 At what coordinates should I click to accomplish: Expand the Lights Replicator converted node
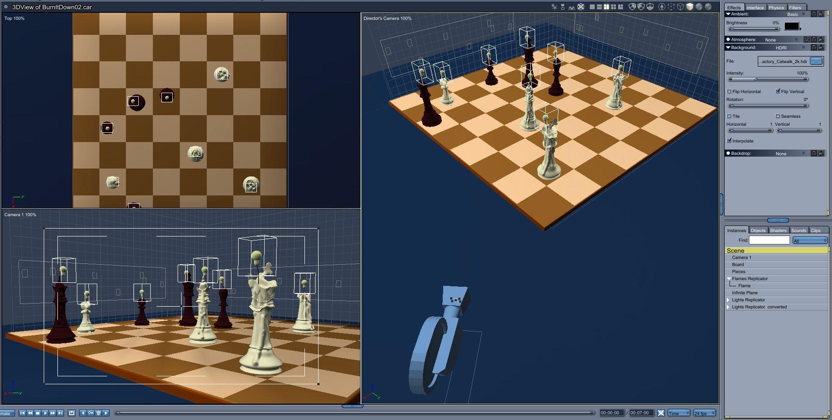(x=728, y=307)
